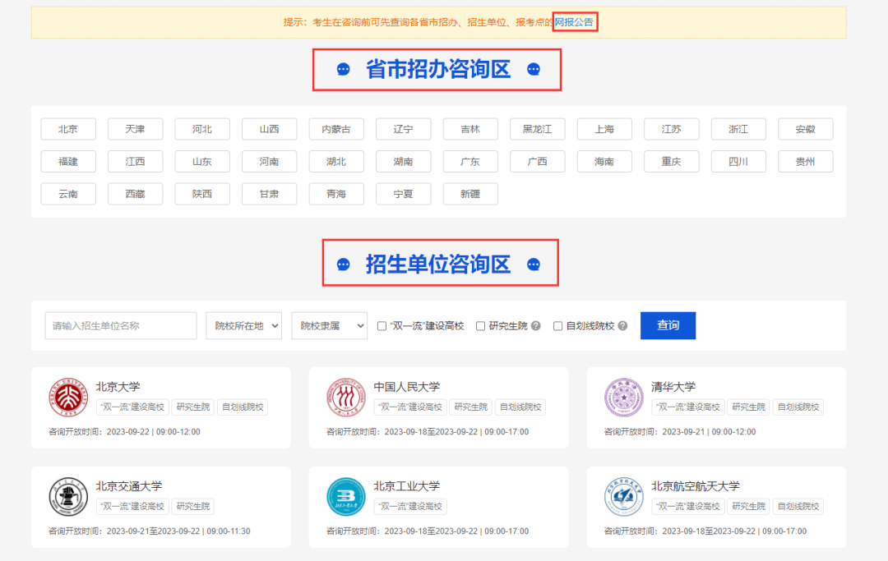Screen dimensions: 888x561
Task: Open the 网报公告 announcement link
Action: click(576, 22)
